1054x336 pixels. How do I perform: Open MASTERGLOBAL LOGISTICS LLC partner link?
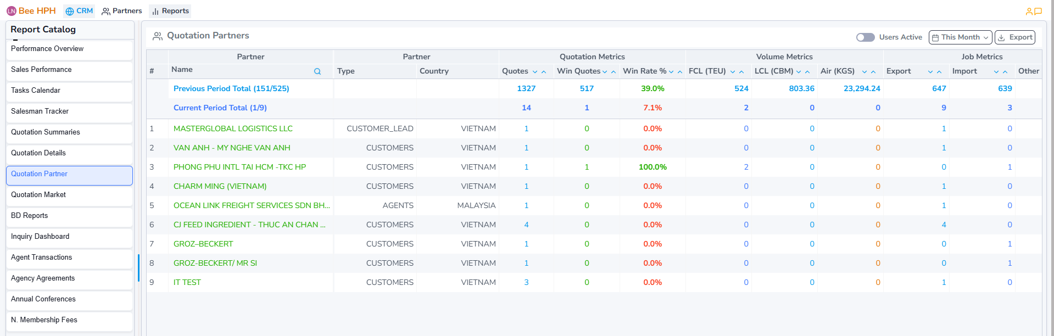(x=233, y=128)
